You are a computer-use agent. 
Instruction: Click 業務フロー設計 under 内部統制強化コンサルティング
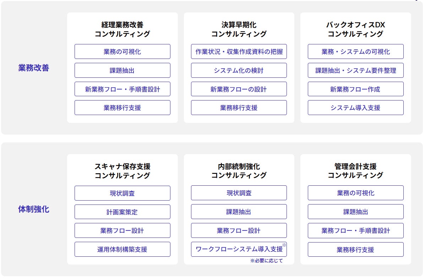click(x=239, y=230)
